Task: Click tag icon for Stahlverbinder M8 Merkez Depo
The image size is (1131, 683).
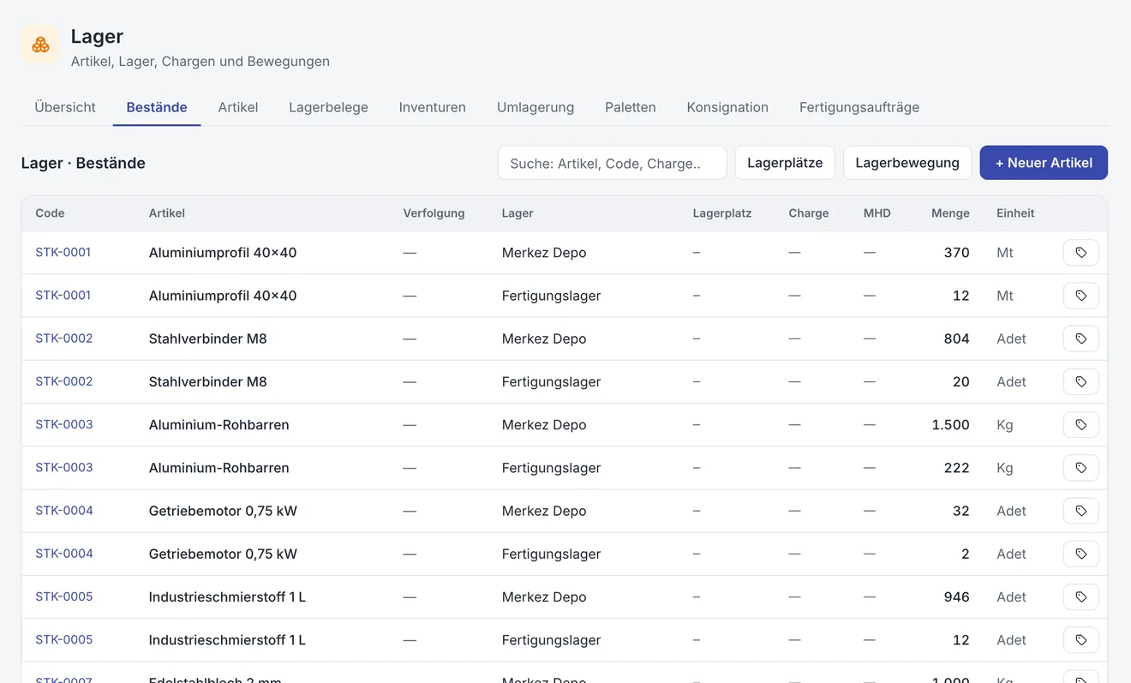Action: (1080, 339)
